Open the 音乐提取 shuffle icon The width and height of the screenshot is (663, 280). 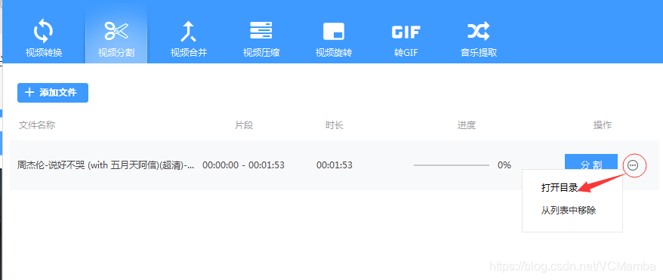coord(478,31)
